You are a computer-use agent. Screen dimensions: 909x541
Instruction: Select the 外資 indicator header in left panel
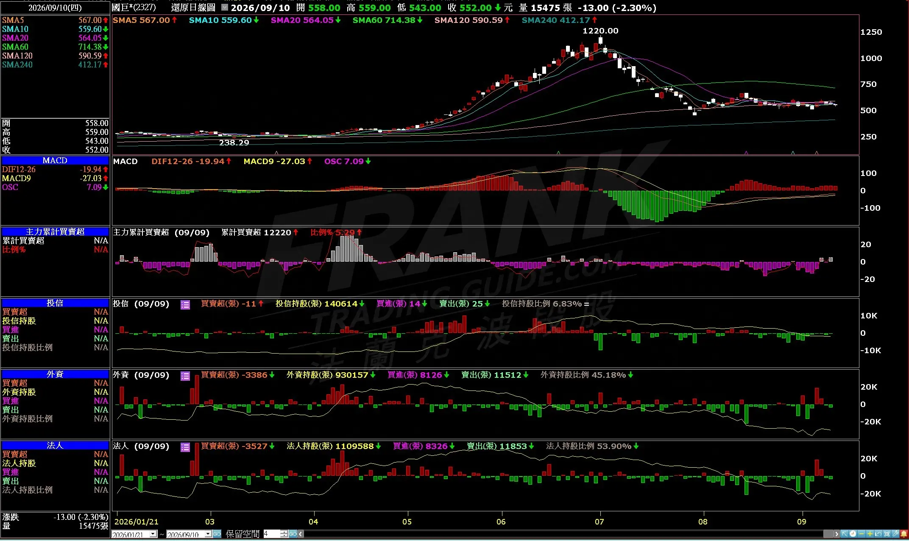tap(55, 374)
